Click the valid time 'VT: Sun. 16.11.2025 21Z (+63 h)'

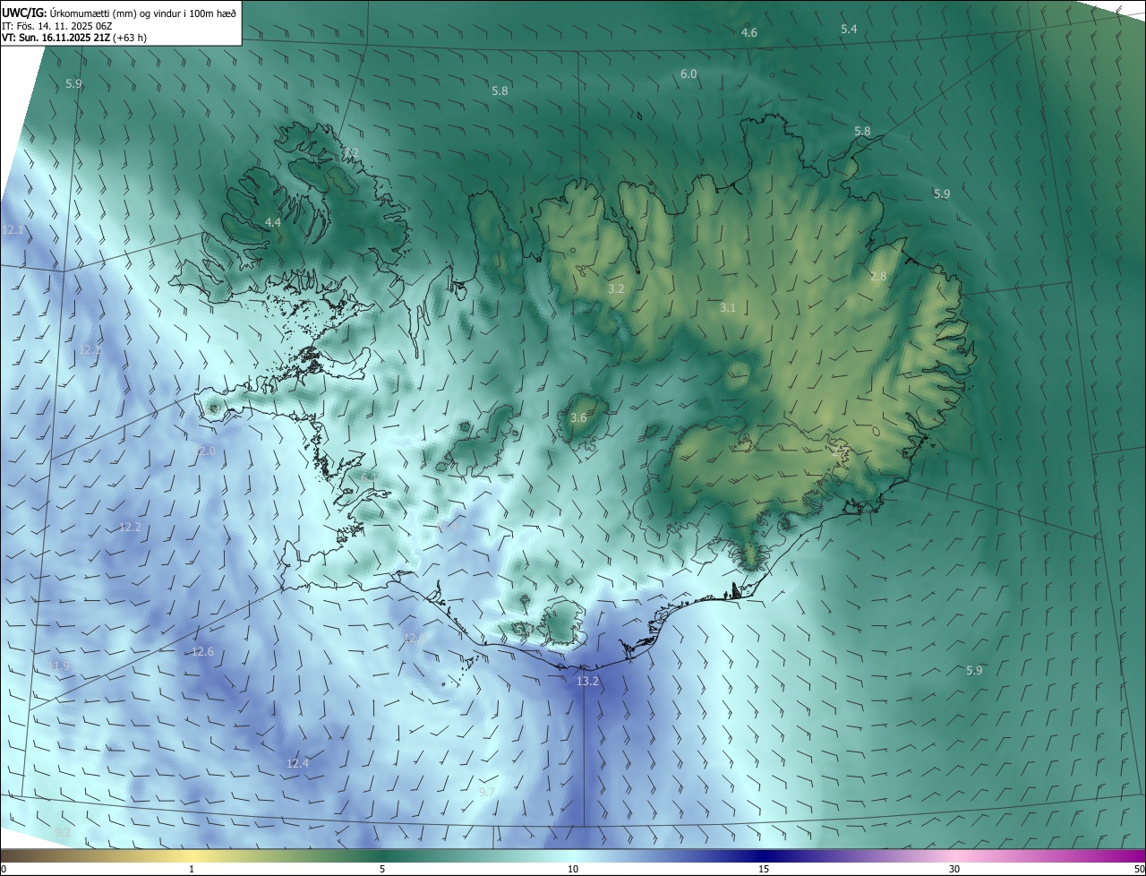74,39
